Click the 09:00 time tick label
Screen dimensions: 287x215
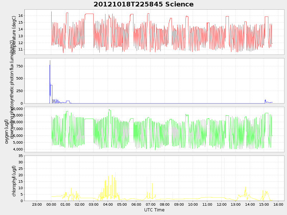(x=179, y=205)
